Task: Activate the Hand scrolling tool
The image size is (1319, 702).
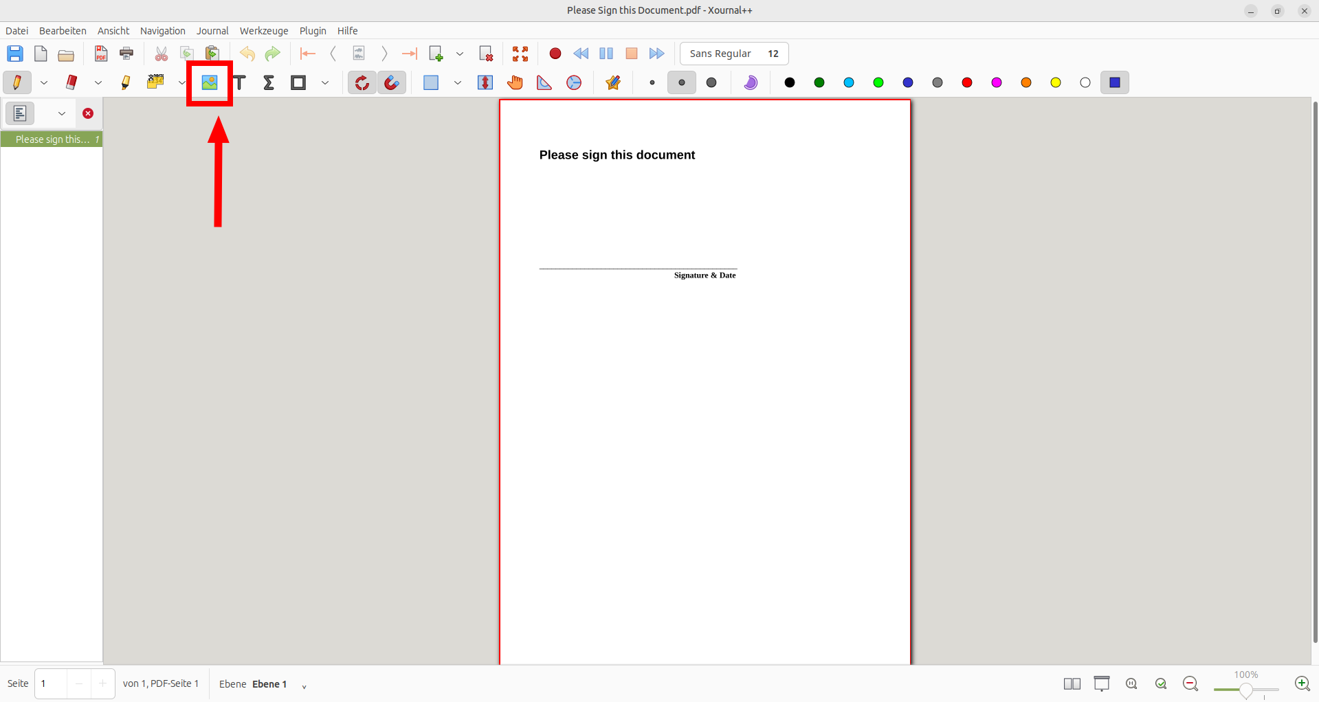Action: (x=515, y=82)
